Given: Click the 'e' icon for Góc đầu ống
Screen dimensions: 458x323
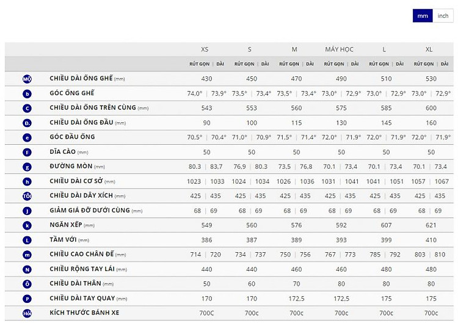Looking at the screenshot, I should click(x=27, y=137).
